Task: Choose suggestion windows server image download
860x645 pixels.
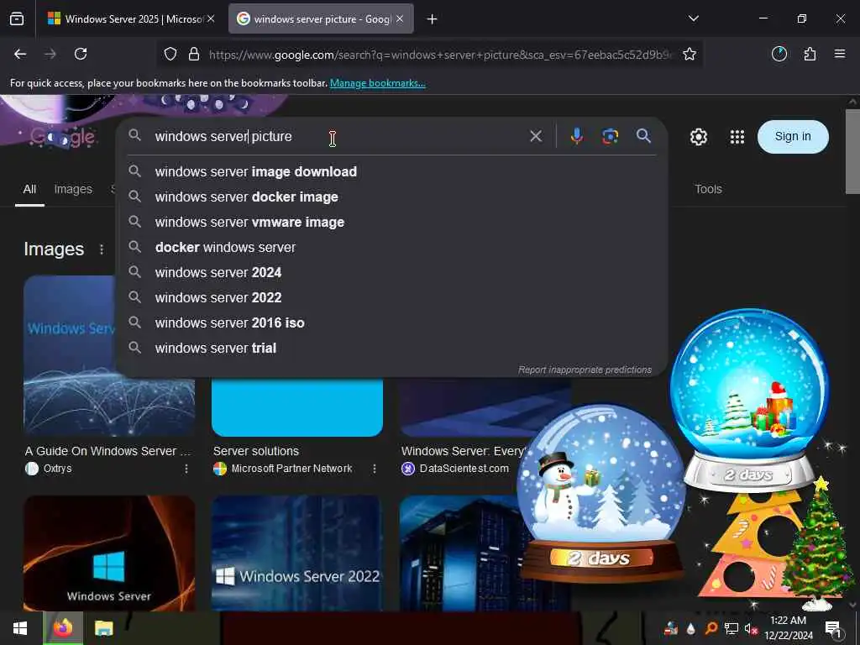Action: click(391, 171)
